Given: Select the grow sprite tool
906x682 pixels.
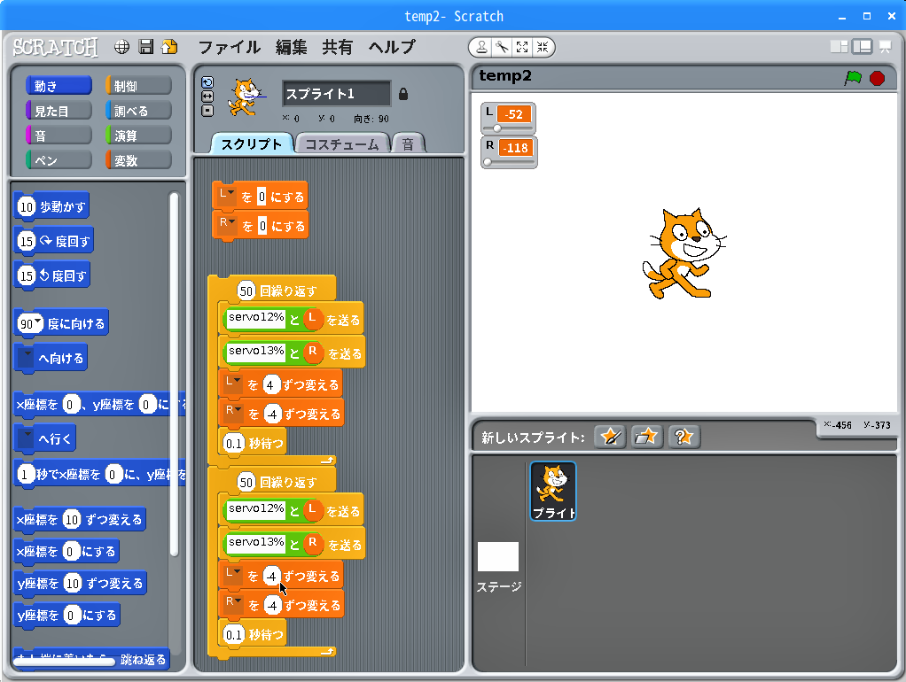Looking at the screenshot, I should [522, 47].
